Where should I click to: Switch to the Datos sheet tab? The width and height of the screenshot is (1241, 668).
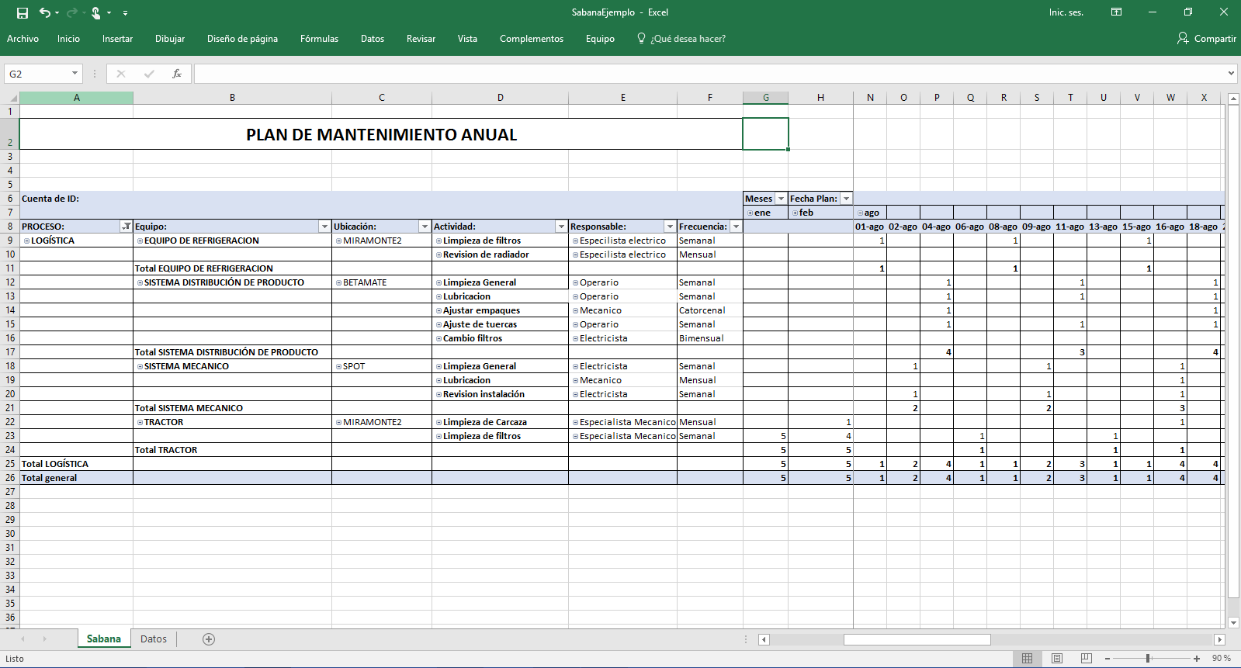154,639
